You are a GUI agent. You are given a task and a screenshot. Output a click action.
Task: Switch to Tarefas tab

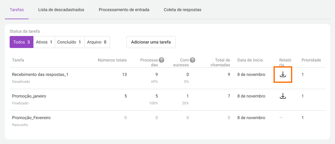[17, 10]
